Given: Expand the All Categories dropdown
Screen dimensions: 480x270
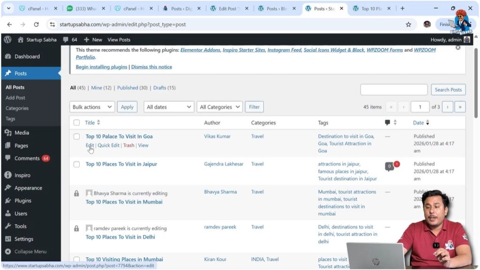Looking at the screenshot, I should point(219,106).
